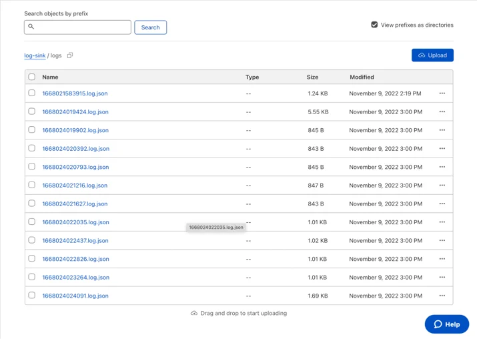The image size is (477, 339).
Task: Check the box for 1668024022826.log.json
Action: [x=31, y=259]
